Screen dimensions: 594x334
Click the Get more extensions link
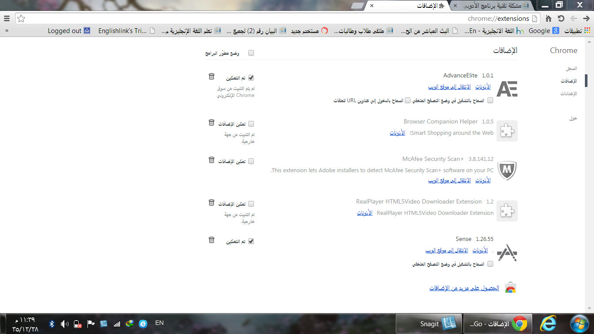(x=464, y=288)
